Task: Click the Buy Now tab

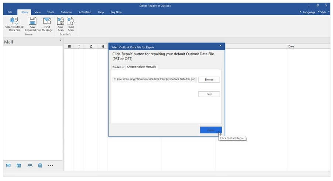Action: (116, 12)
